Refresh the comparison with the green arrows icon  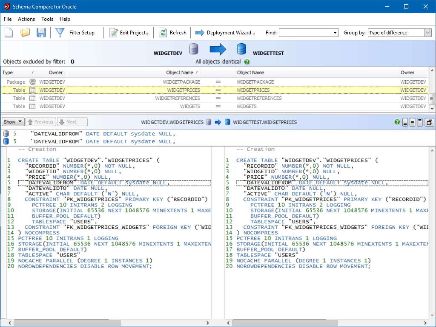tap(163, 32)
